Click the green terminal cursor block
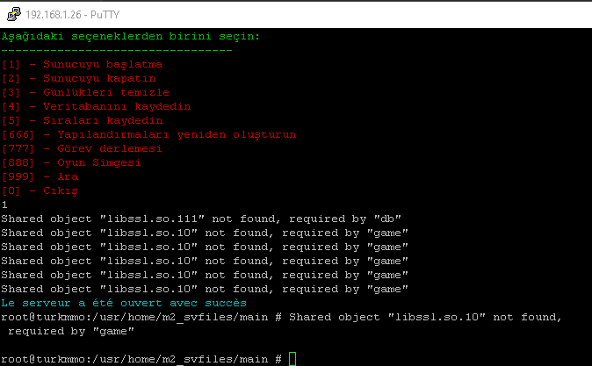The image size is (592, 366). pyautogui.click(x=292, y=358)
